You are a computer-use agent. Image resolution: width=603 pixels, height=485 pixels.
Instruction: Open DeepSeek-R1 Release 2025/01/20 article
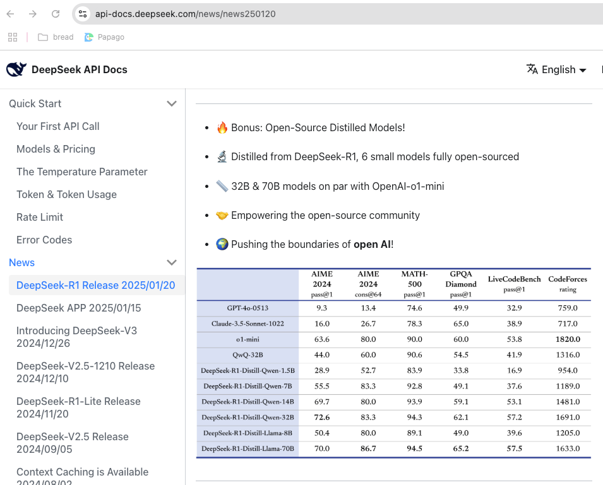[x=96, y=285]
